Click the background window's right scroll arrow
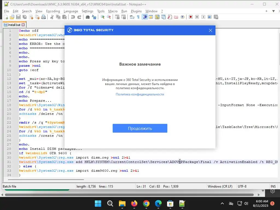Screen dimensions: 280x210 (259, 195)
